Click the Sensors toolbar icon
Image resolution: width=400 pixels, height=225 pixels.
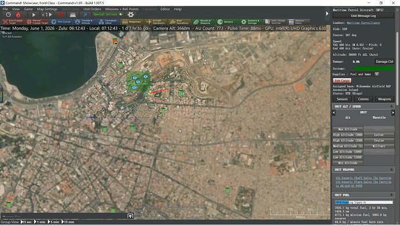click(226, 21)
